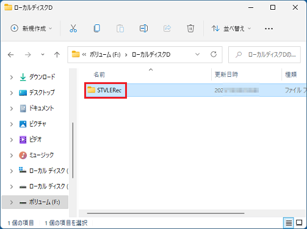This screenshot has height=229, width=307.
Task: Expand the ミュージック tree node
Action: pos(12,155)
